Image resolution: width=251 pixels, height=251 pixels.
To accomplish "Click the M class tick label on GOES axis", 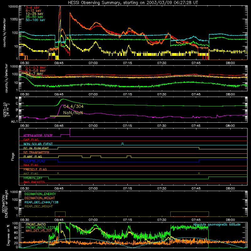I will click(17, 98).
